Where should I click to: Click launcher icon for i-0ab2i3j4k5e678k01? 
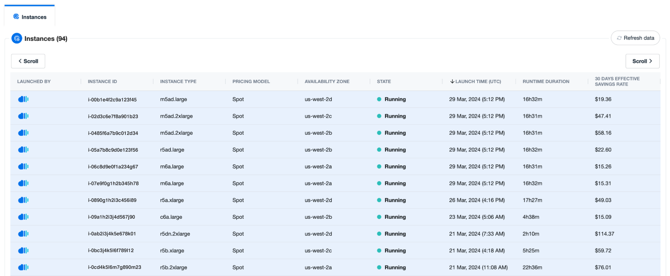(23, 233)
